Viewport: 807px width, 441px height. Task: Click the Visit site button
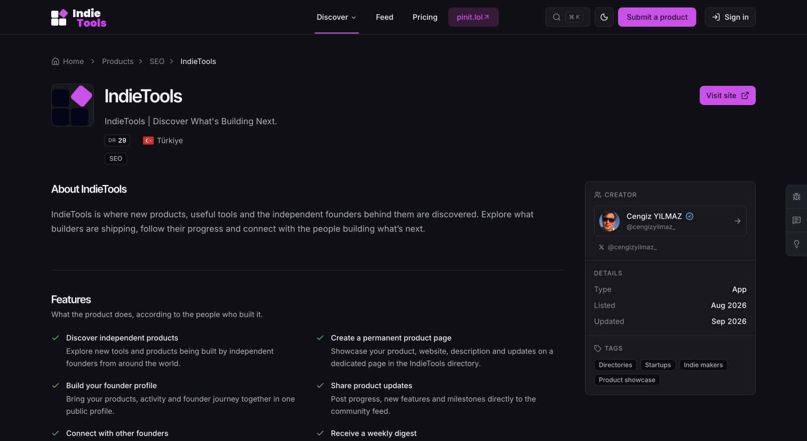pyautogui.click(x=727, y=95)
